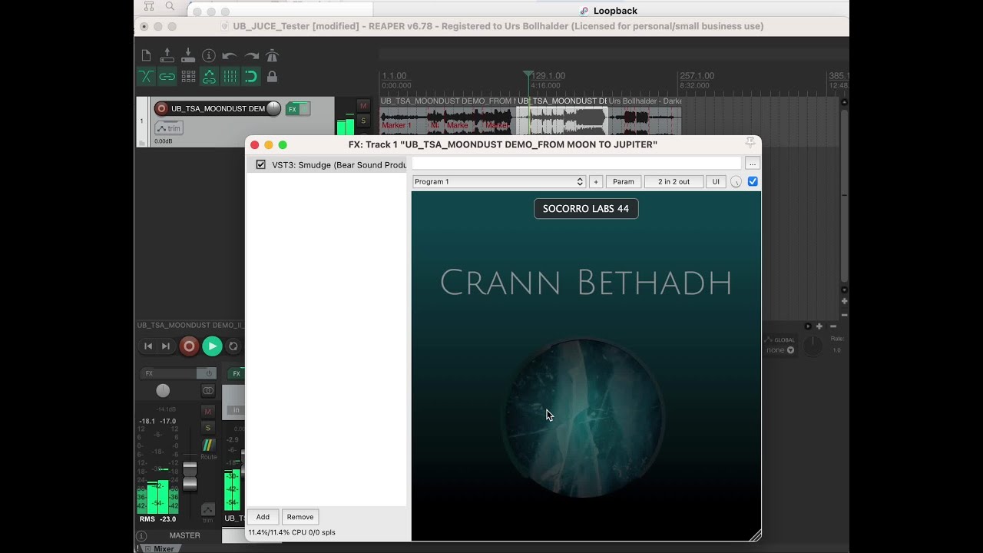
Task: Click the round knob in Crann Bethadh plugin
Action: [583, 419]
